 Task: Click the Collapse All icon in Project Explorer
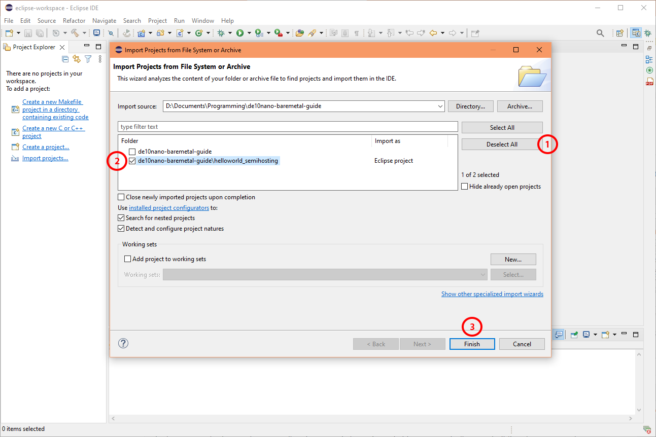coord(65,59)
